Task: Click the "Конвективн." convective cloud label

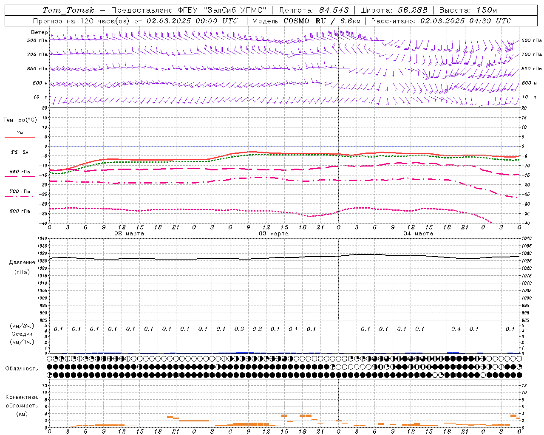Action: click(x=22, y=397)
